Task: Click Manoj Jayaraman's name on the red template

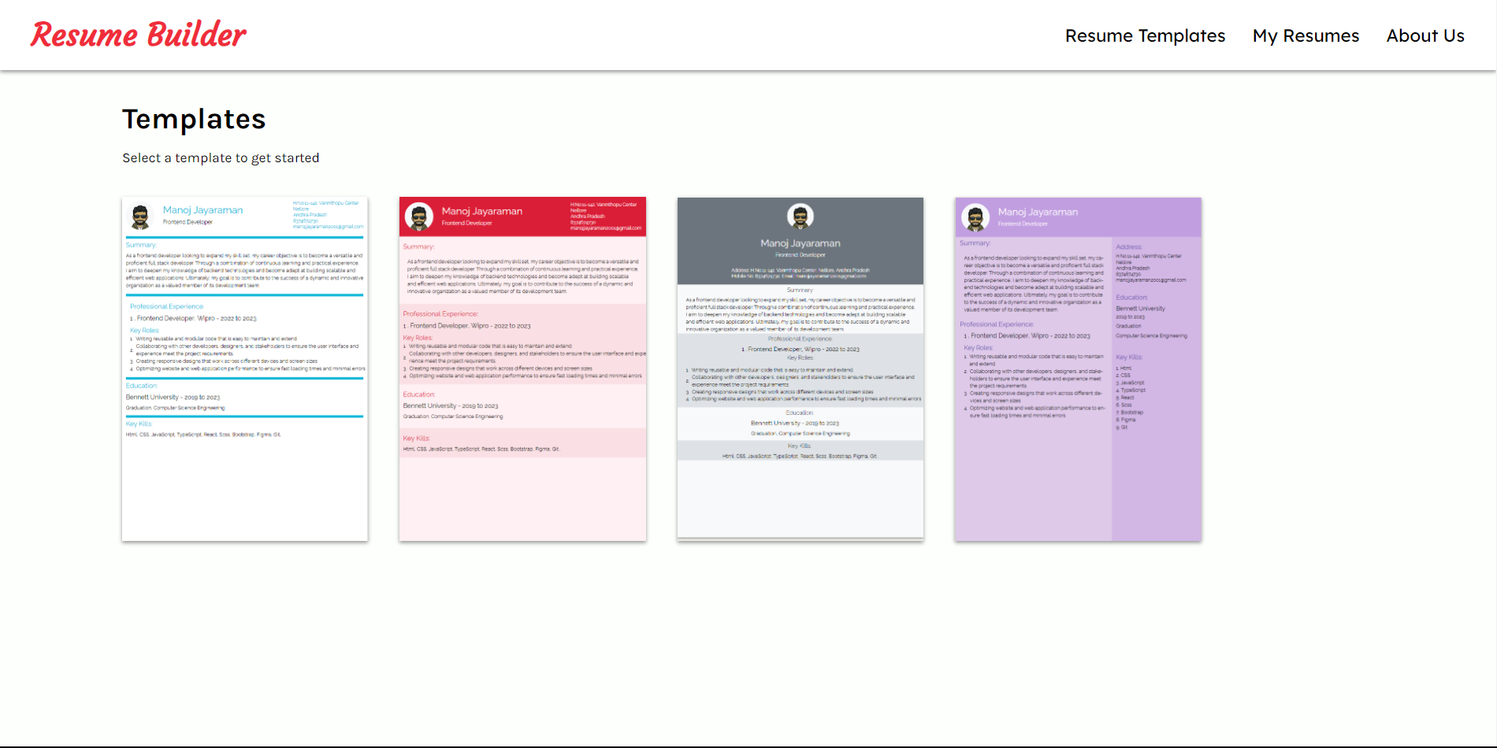Action: click(x=482, y=211)
